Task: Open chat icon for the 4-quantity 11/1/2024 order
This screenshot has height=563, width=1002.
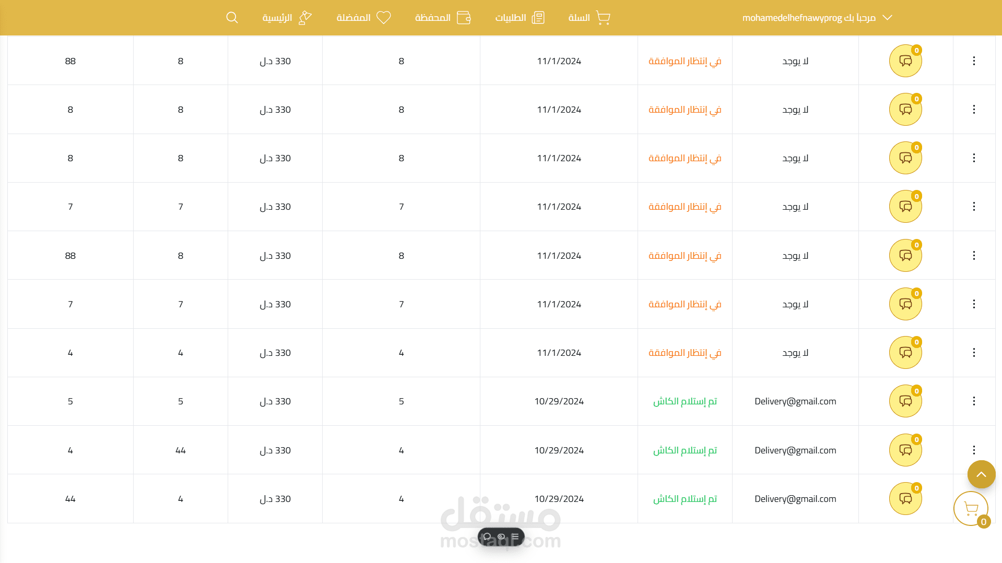Action: point(905,353)
